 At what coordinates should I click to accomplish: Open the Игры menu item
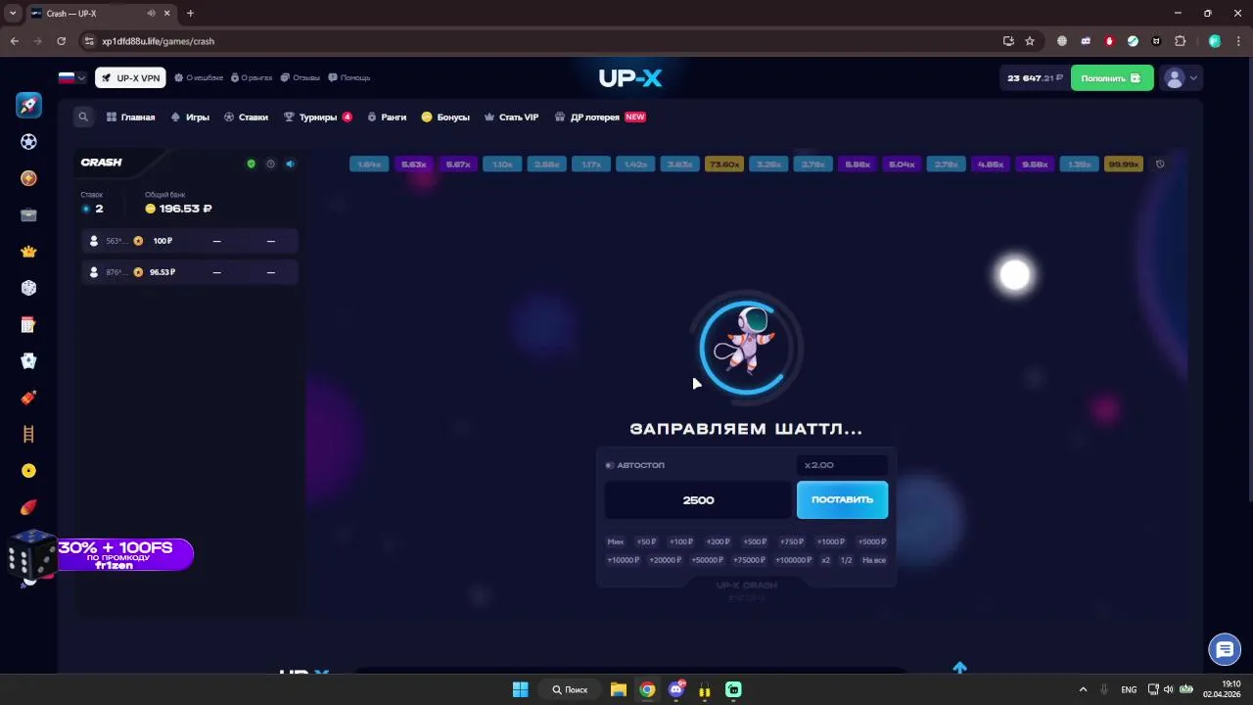tap(190, 117)
